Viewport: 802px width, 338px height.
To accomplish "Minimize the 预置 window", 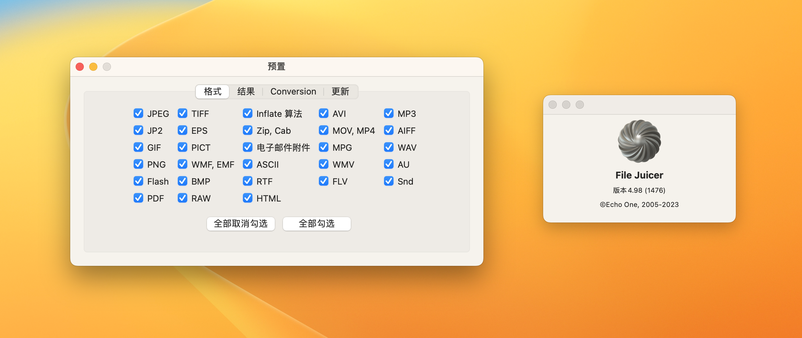I will tap(93, 67).
